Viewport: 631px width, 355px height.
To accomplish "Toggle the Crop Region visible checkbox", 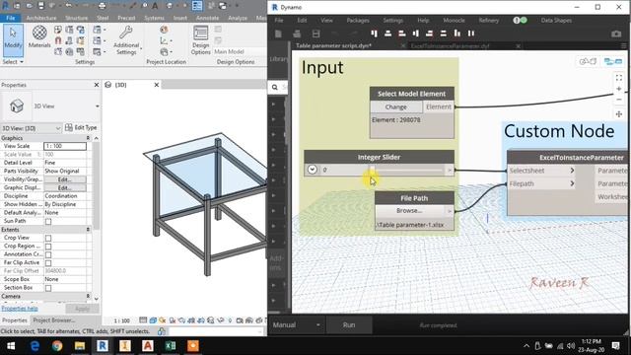I will coord(48,247).
